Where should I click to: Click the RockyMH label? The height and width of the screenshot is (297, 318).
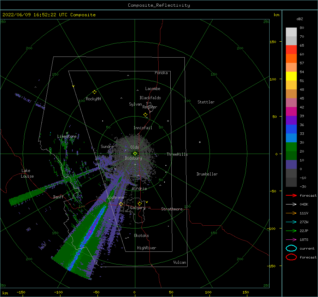point(93,99)
